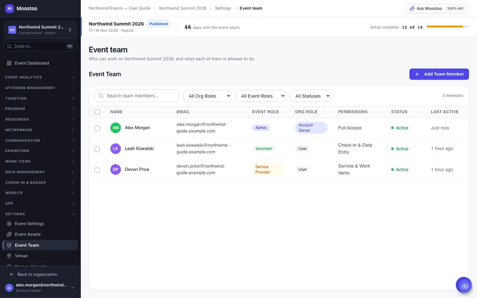This screenshot has height=298, width=477.
Task: Click the Admin event role badge
Action: tap(261, 128)
